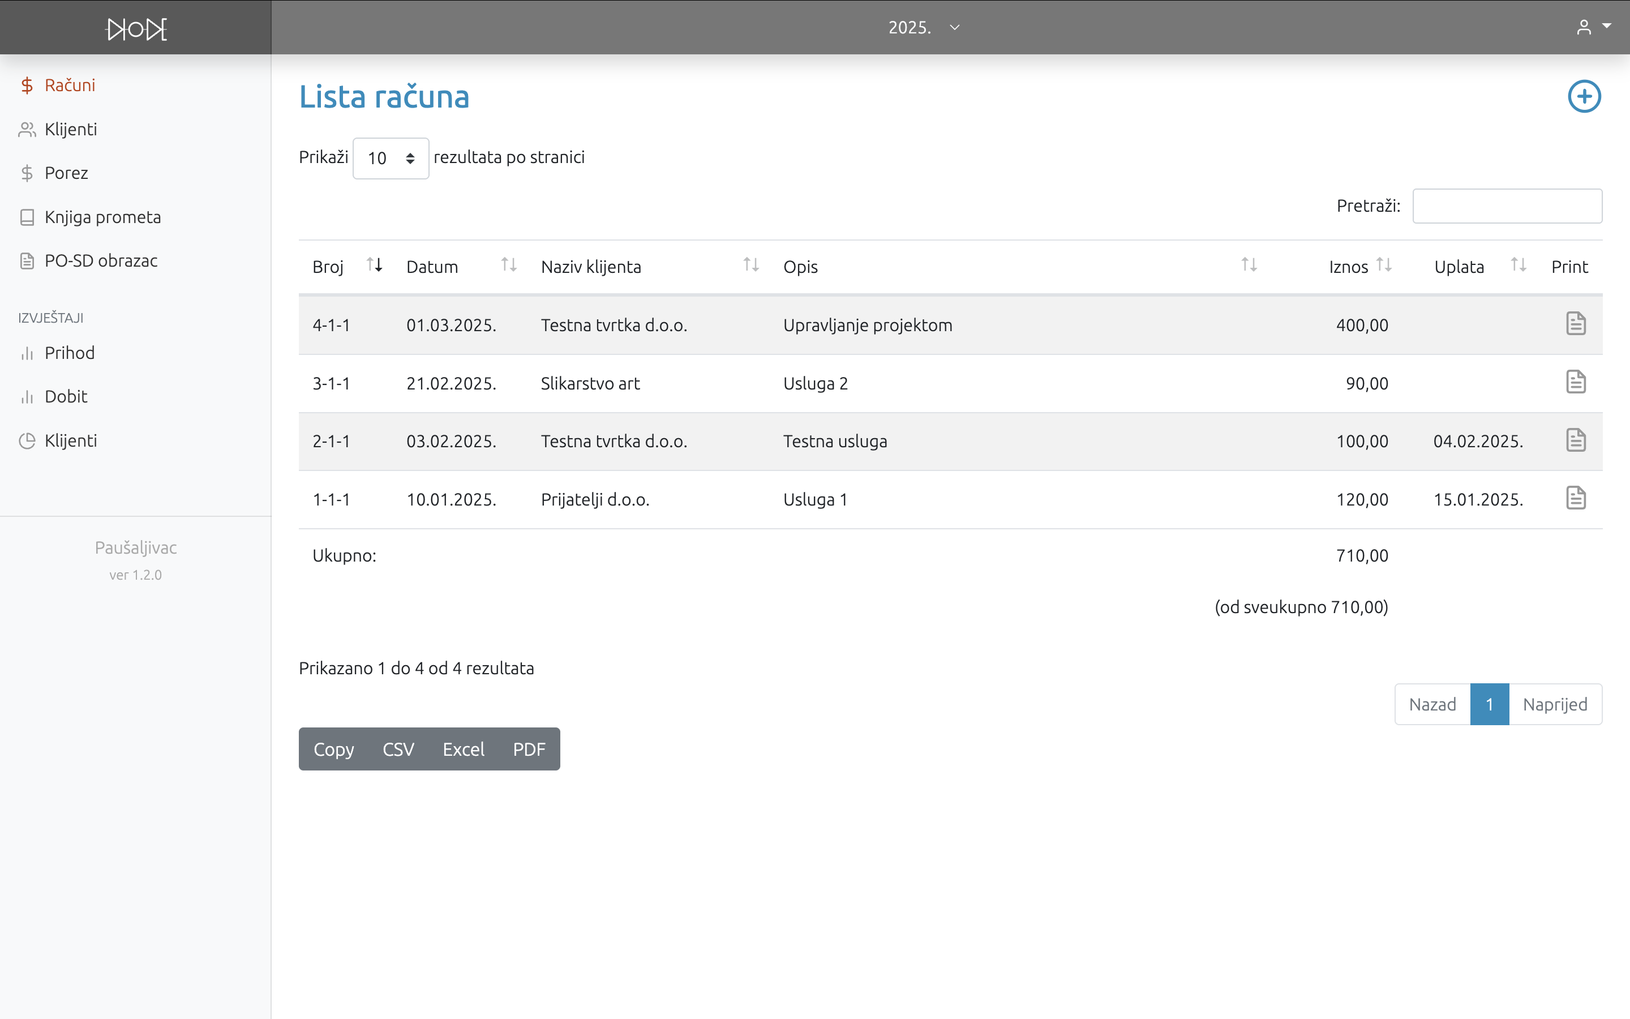This screenshot has width=1630, height=1019.
Task: View the Prihod report
Action: (x=70, y=353)
